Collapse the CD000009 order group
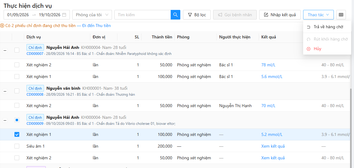This screenshot has width=354, height=168. click(x=5, y=120)
